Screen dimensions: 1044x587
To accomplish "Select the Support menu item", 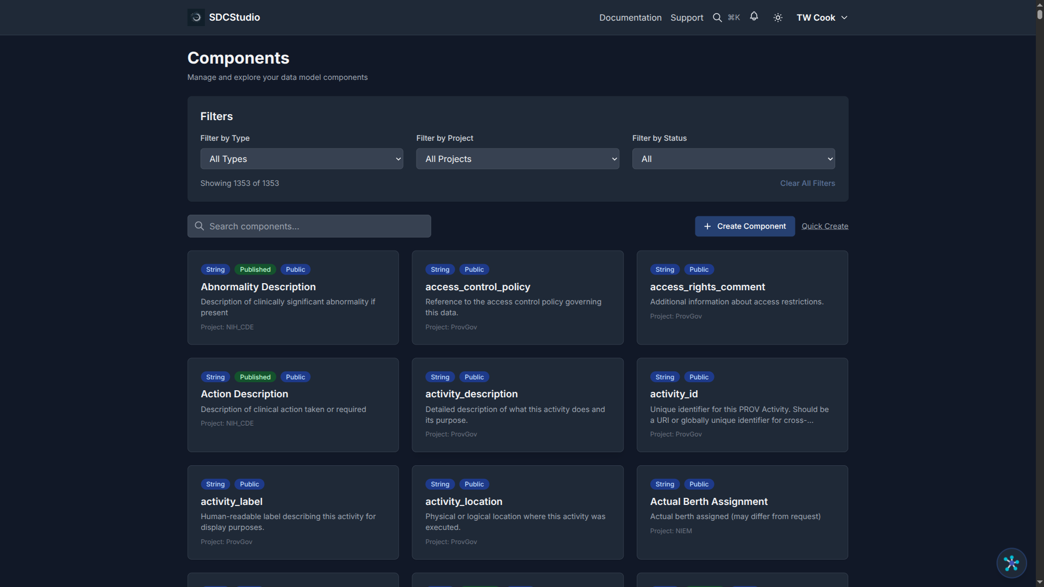I will pyautogui.click(x=687, y=17).
